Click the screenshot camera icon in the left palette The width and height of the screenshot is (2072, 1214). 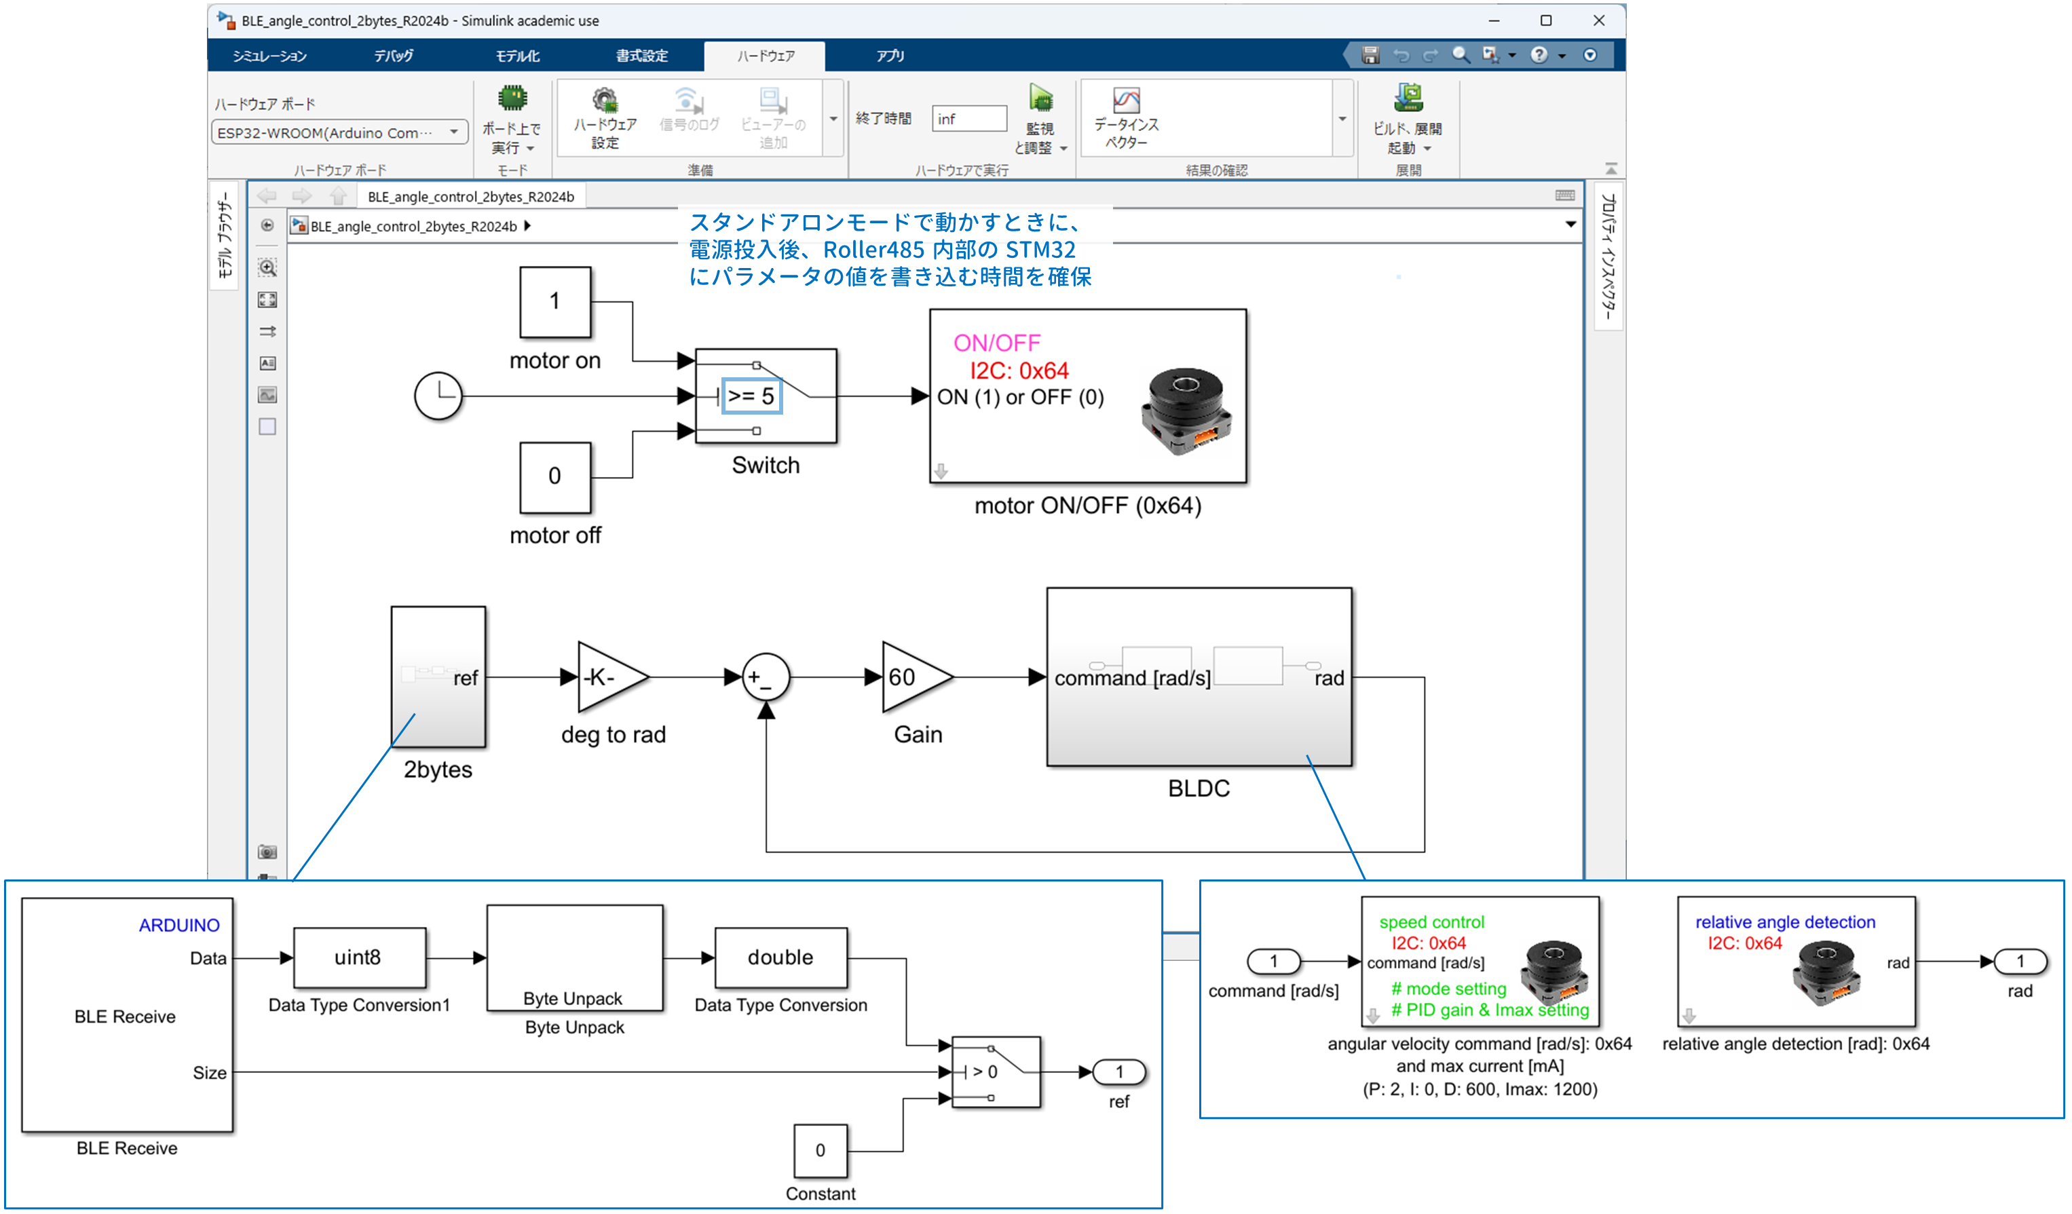point(267,852)
